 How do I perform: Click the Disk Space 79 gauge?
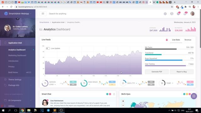pyautogui.click(x=84, y=83)
